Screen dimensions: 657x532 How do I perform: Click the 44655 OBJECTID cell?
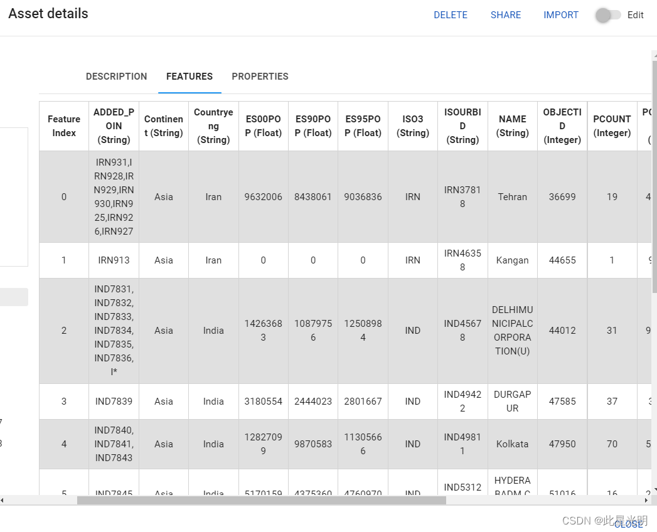tap(562, 260)
